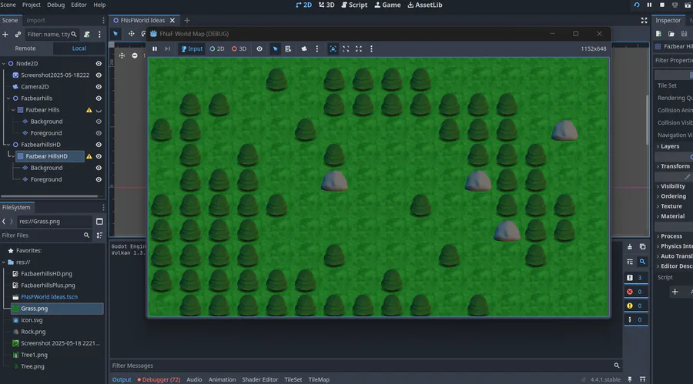Click the stretch to fit icon in game toolbar

[359, 48]
